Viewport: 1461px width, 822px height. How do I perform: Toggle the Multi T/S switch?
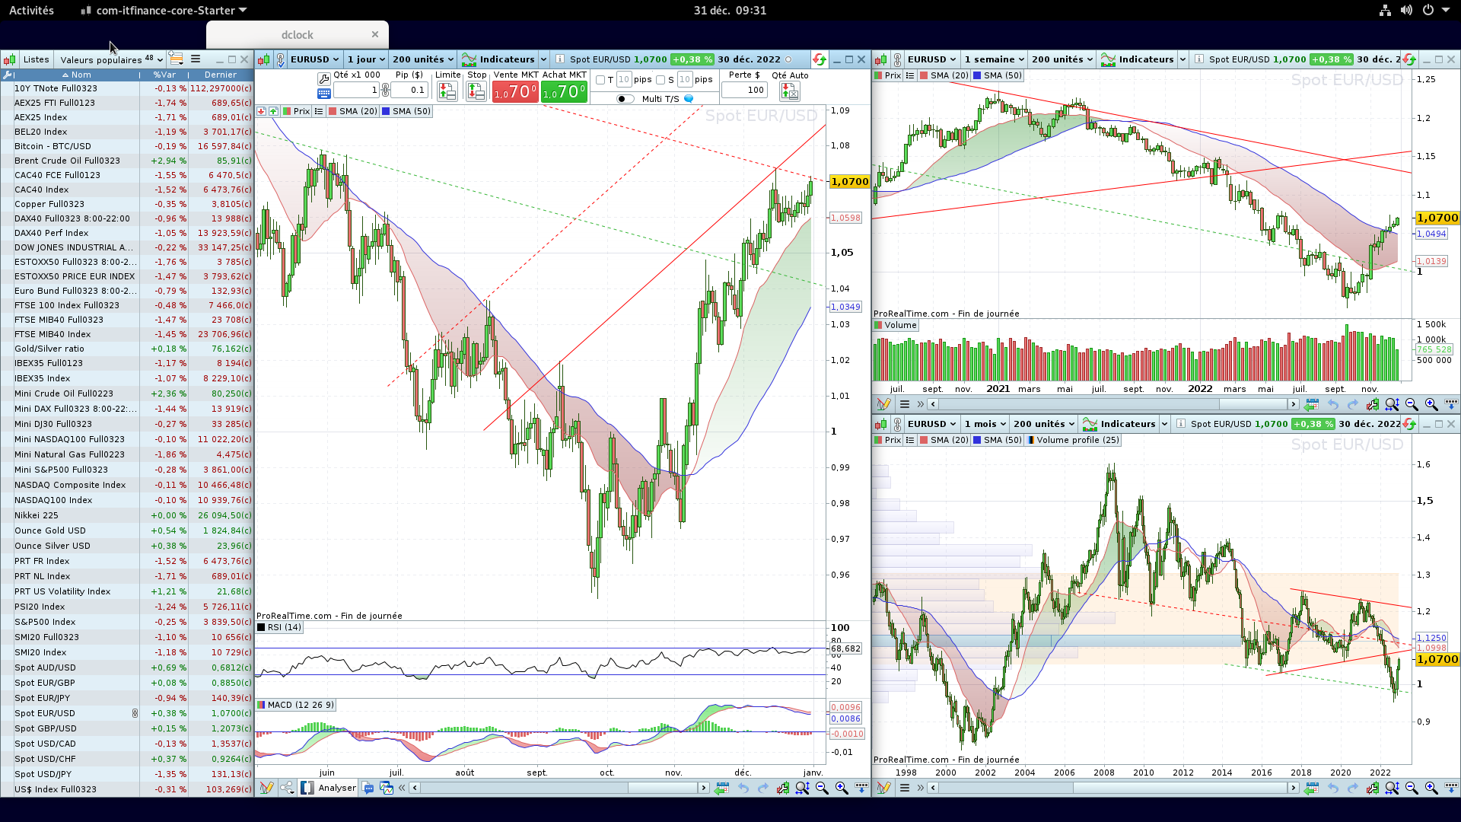pos(625,99)
